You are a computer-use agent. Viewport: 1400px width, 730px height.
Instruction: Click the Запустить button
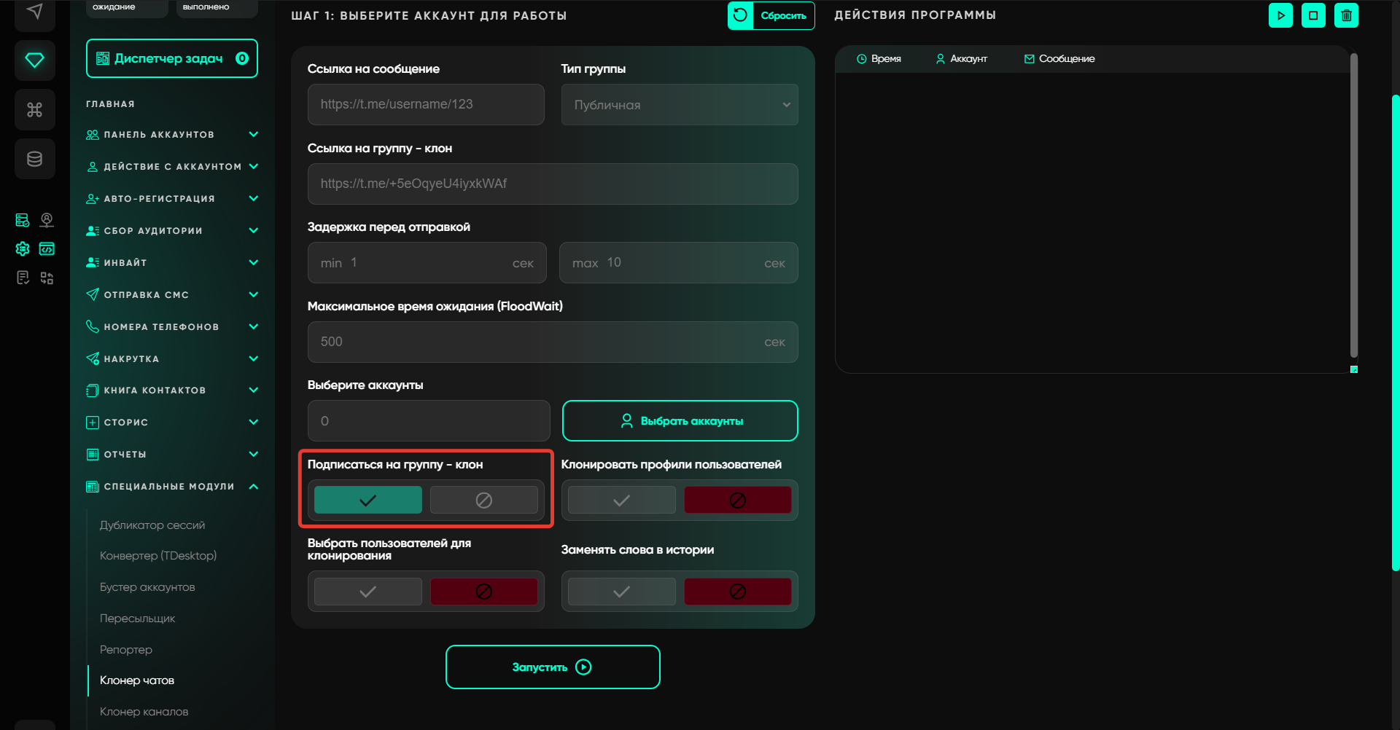tap(552, 667)
